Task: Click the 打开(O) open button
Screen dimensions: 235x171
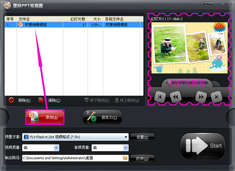Action: pos(142,158)
